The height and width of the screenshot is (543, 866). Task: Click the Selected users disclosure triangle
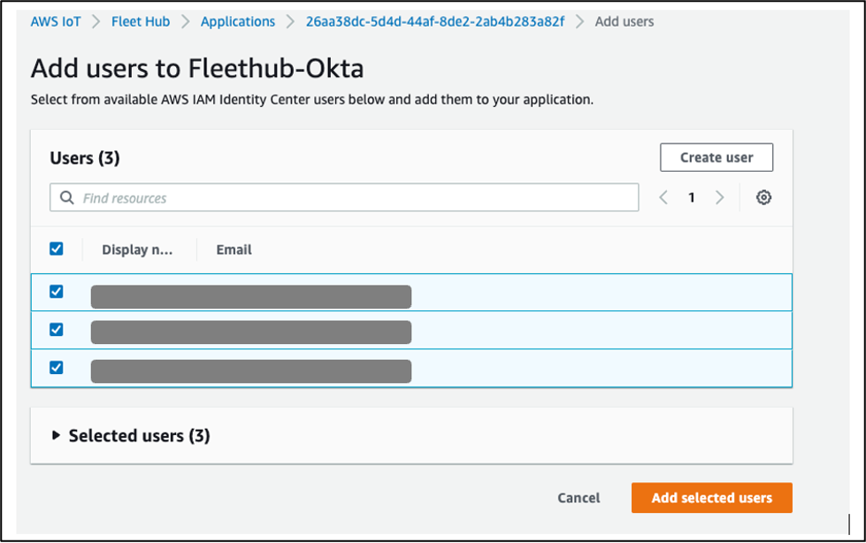point(56,435)
